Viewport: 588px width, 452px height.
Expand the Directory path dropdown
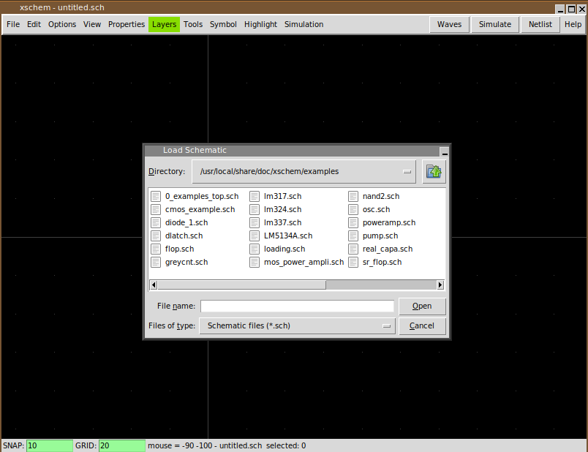point(407,172)
